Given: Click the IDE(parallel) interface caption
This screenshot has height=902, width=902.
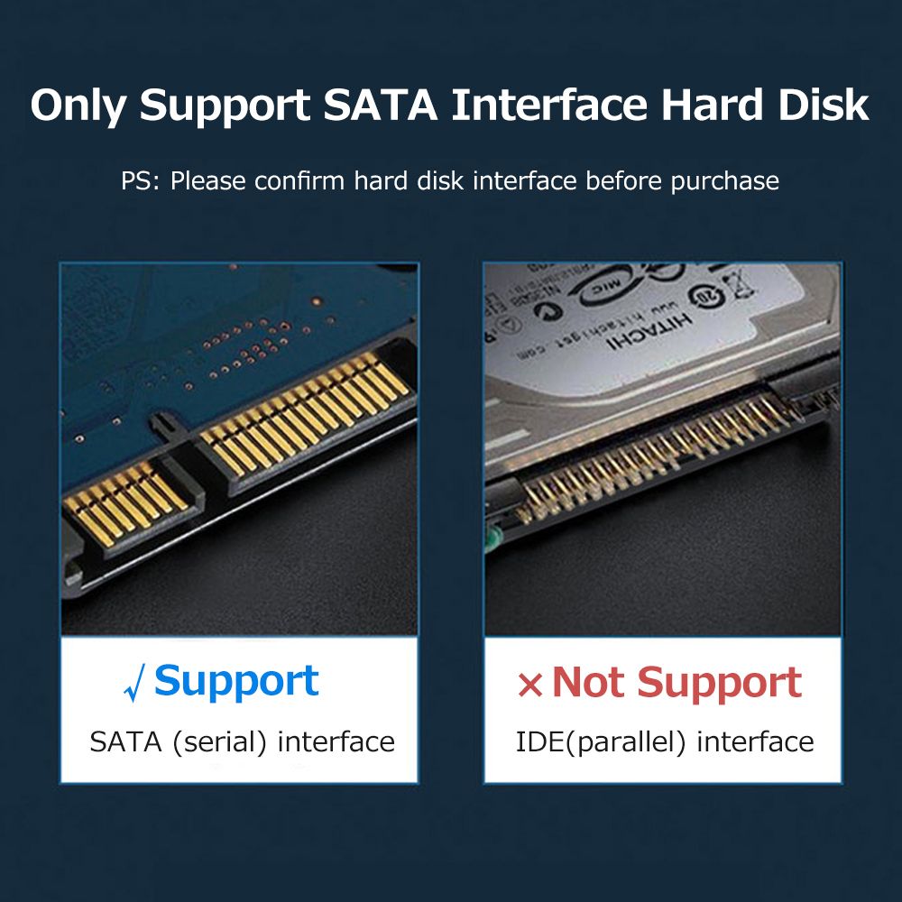Looking at the screenshot, I should tap(665, 741).
